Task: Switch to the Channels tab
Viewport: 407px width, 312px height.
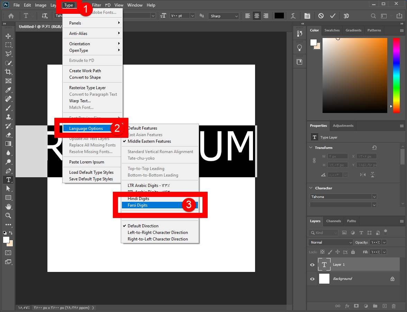Action: click(334, 221)
